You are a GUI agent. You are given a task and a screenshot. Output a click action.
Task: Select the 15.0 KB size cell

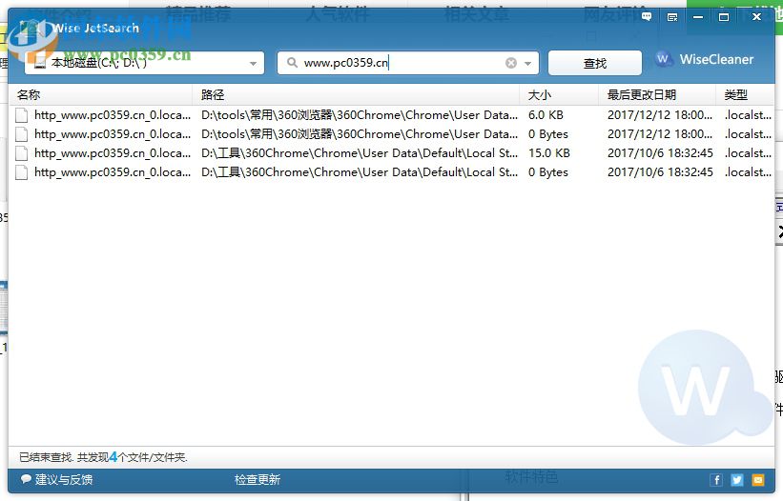click(549, 153)
